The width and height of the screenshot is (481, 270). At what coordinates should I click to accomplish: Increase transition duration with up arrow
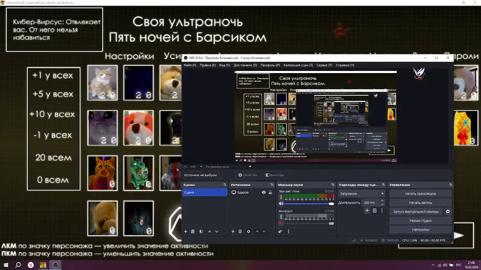382,201
